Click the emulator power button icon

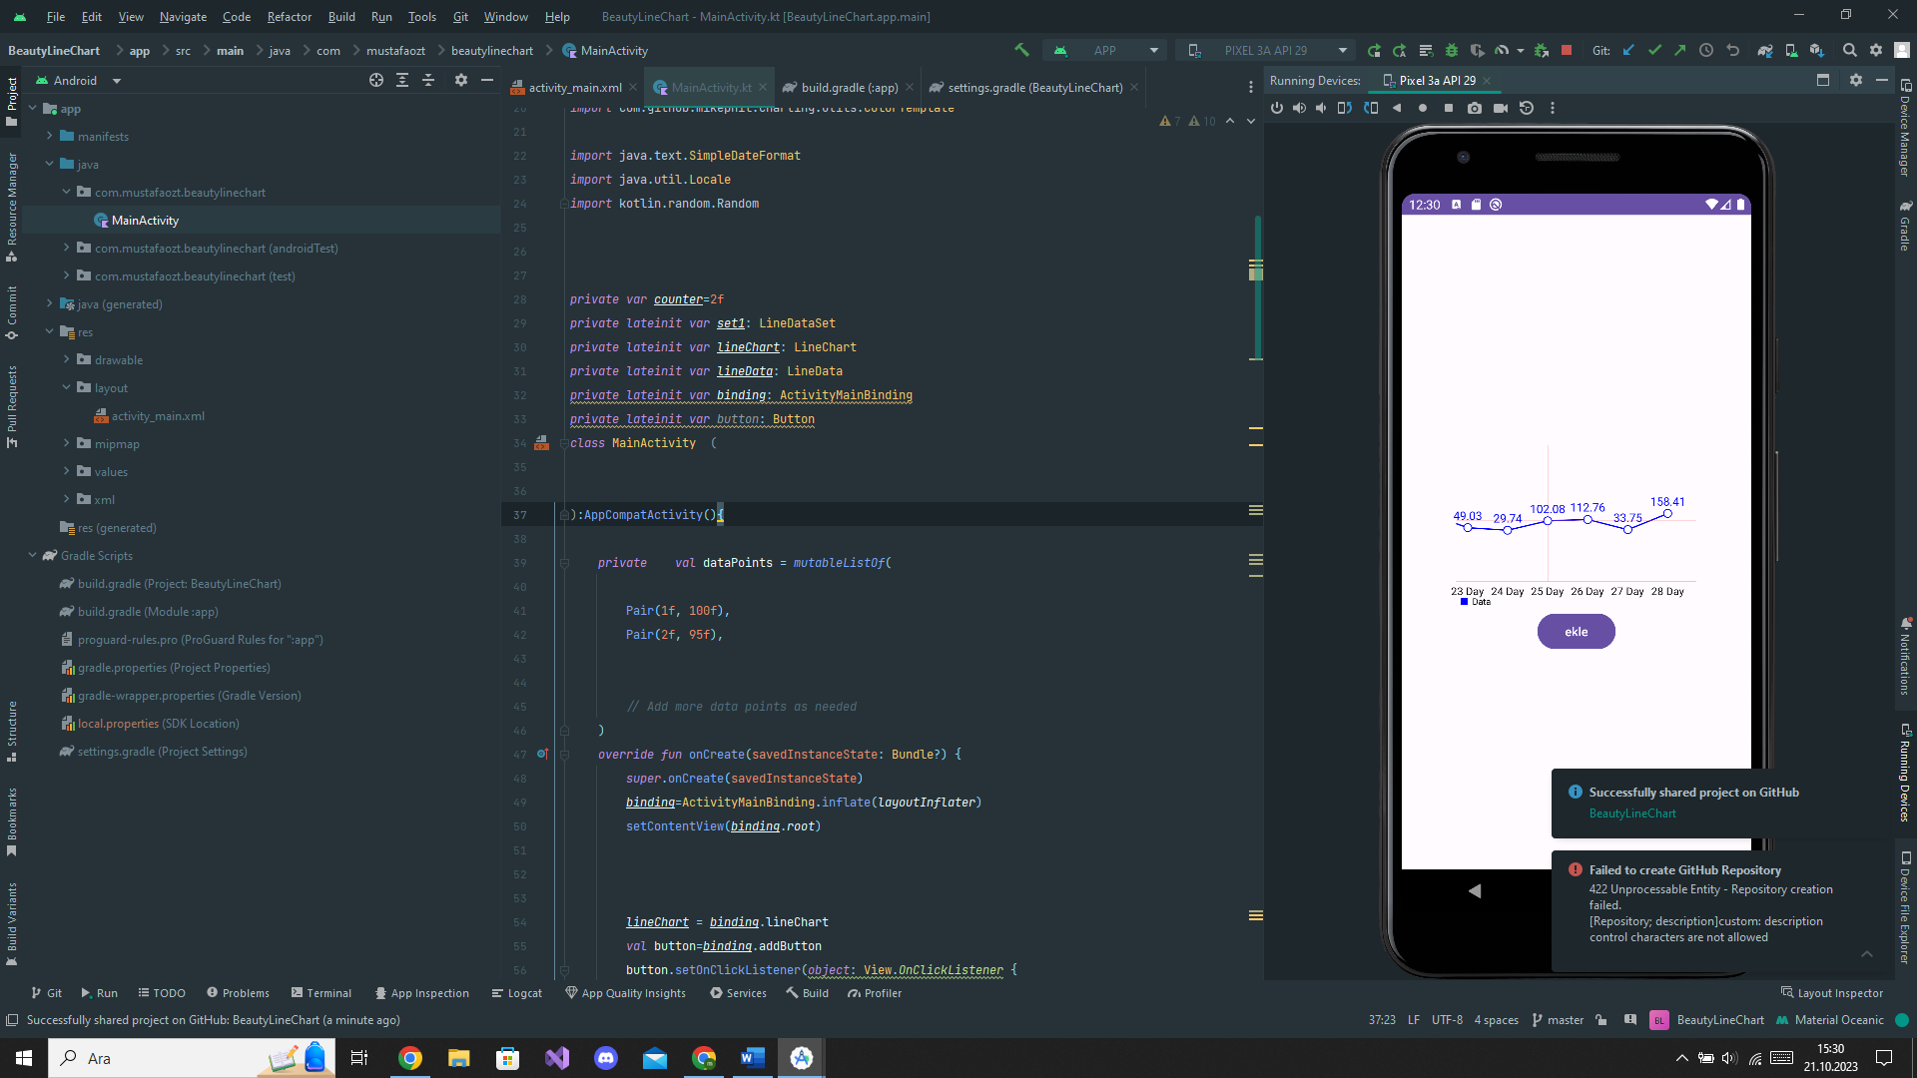click(1278, 108)
